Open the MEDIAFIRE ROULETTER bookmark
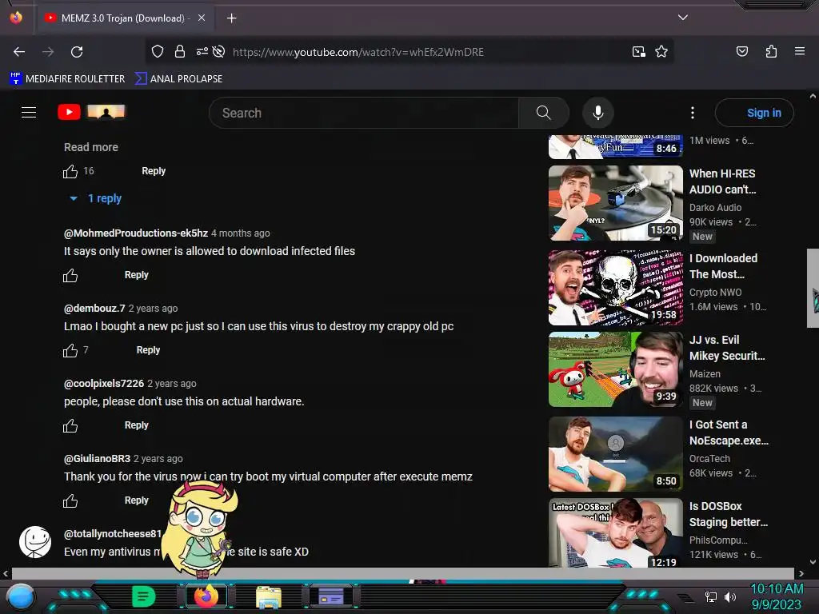 point(67,79)
